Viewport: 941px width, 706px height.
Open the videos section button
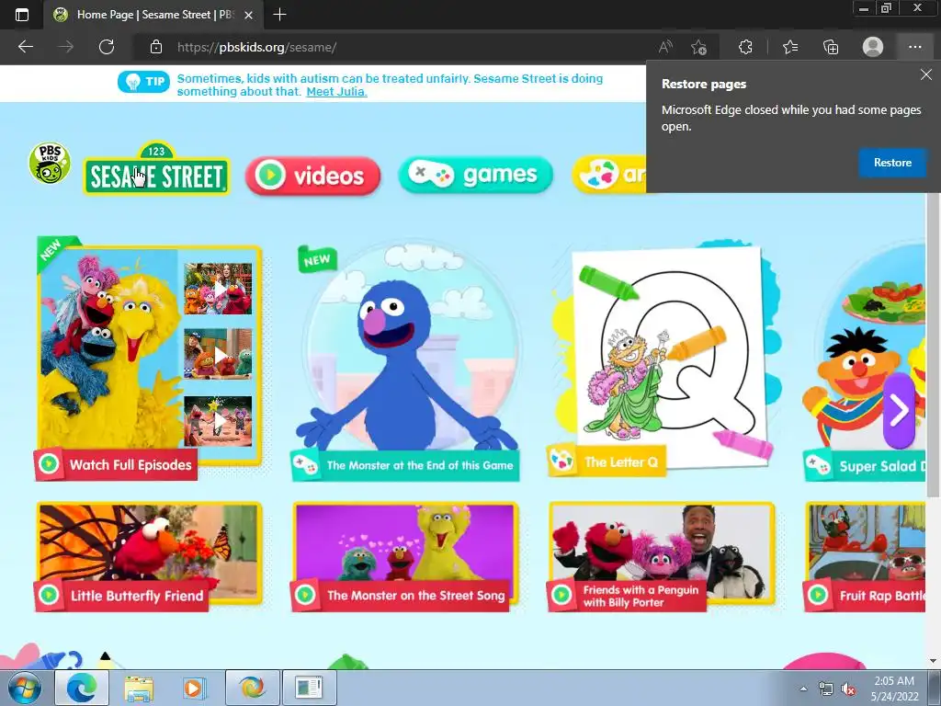pyautogui.click(x=312, y=176)
